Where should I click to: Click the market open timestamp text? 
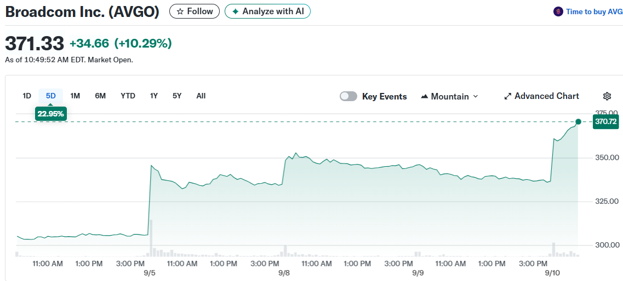tap(69, 60)
